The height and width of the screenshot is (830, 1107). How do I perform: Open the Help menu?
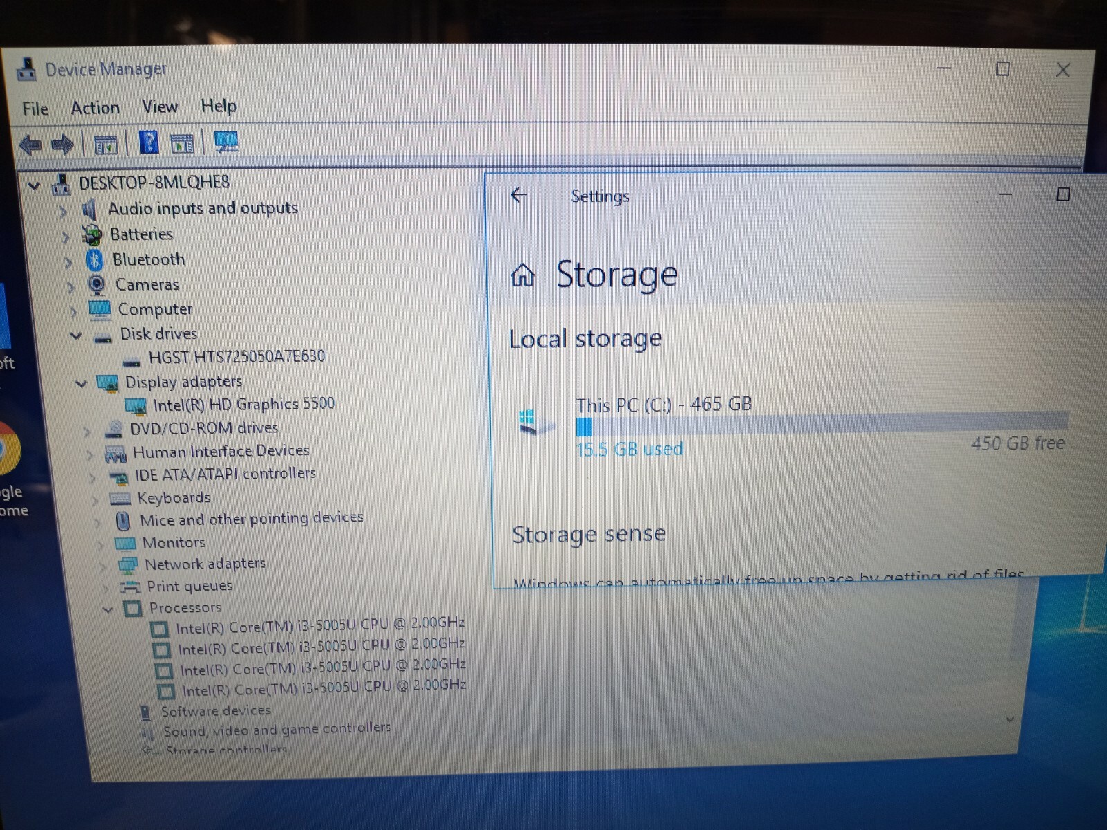point(219,106)
